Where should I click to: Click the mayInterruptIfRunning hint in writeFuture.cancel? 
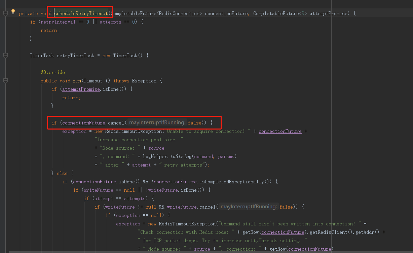pyautogui.click(x=248, y=207)
